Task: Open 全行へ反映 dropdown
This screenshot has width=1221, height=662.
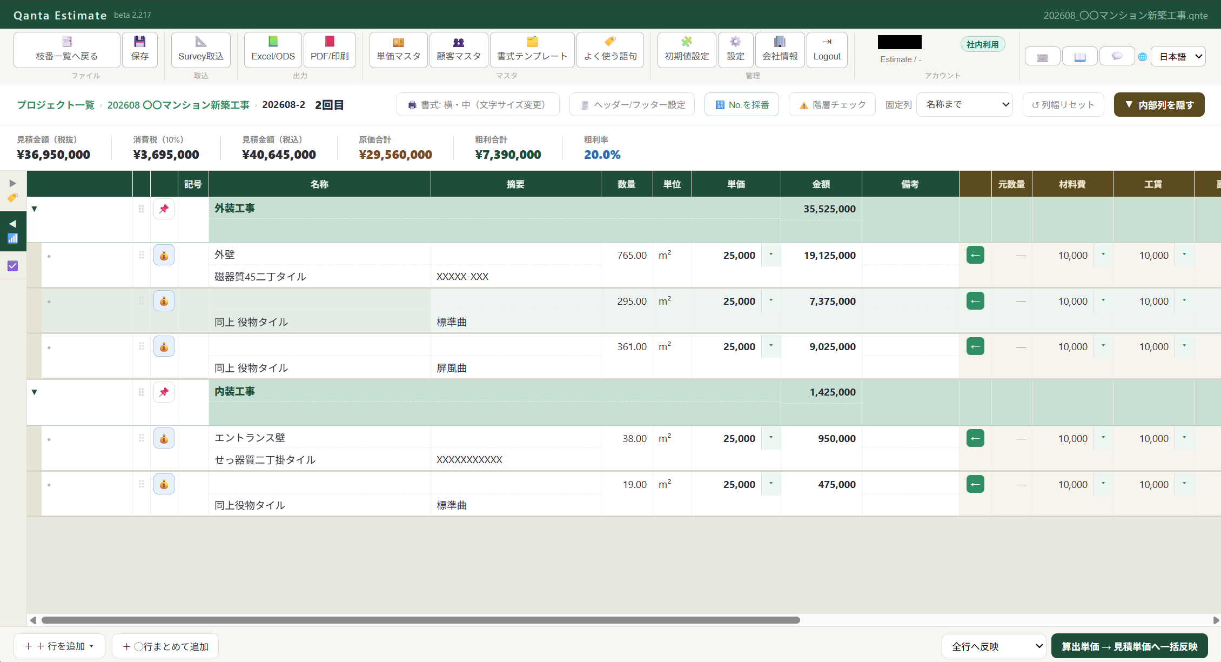Action: pyautogui.click(x=995, y=646)
